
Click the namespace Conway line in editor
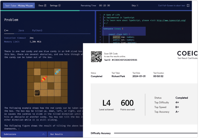[x=113, y=29]
